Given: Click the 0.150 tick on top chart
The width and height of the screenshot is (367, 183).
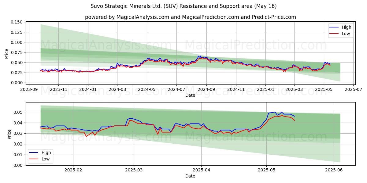Looking at the screenshot, I should pos(17,22).
